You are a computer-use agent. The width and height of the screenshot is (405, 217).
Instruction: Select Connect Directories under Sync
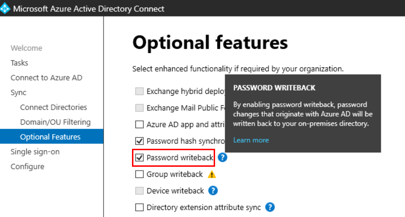(54, 107)
